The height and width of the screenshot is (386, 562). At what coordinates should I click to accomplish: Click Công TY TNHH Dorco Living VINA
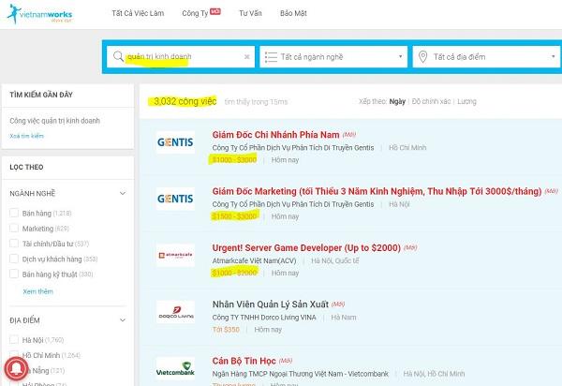[264, 318]
